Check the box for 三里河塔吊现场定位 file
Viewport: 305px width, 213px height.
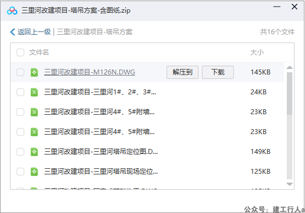[20, 172]
